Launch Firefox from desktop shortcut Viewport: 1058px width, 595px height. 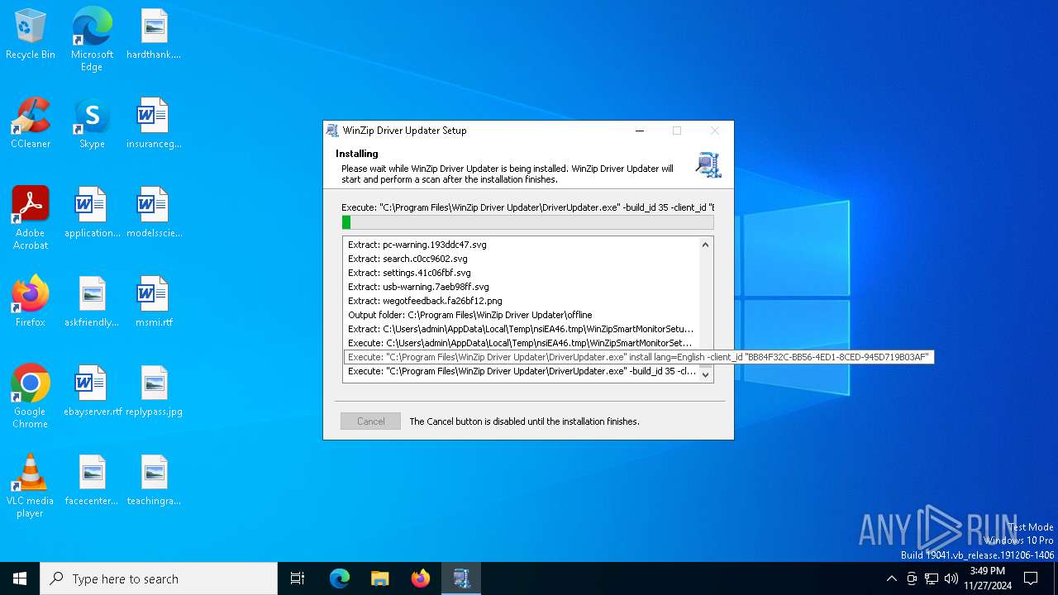point(31,302)
